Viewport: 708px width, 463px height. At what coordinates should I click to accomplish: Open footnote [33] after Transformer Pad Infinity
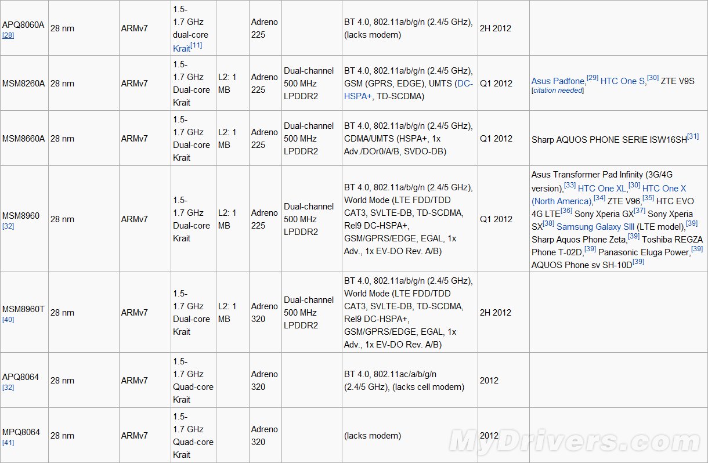[x=570, y=185]
